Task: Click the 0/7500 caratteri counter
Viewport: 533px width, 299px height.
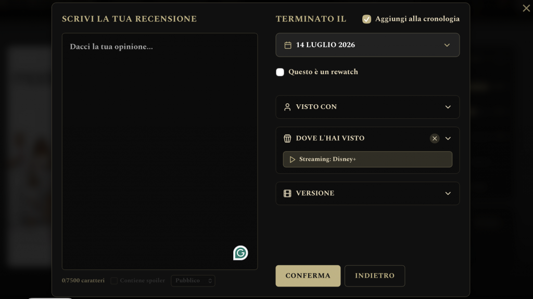Action: pos(83,281)
